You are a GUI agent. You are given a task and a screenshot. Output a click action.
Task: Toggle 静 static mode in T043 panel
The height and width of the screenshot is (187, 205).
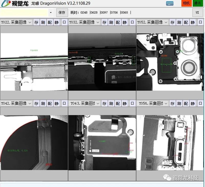click(125, 104)
